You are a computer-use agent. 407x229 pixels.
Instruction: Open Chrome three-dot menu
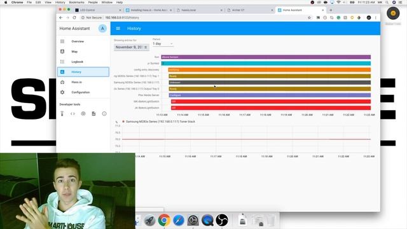tap(376, 18)
